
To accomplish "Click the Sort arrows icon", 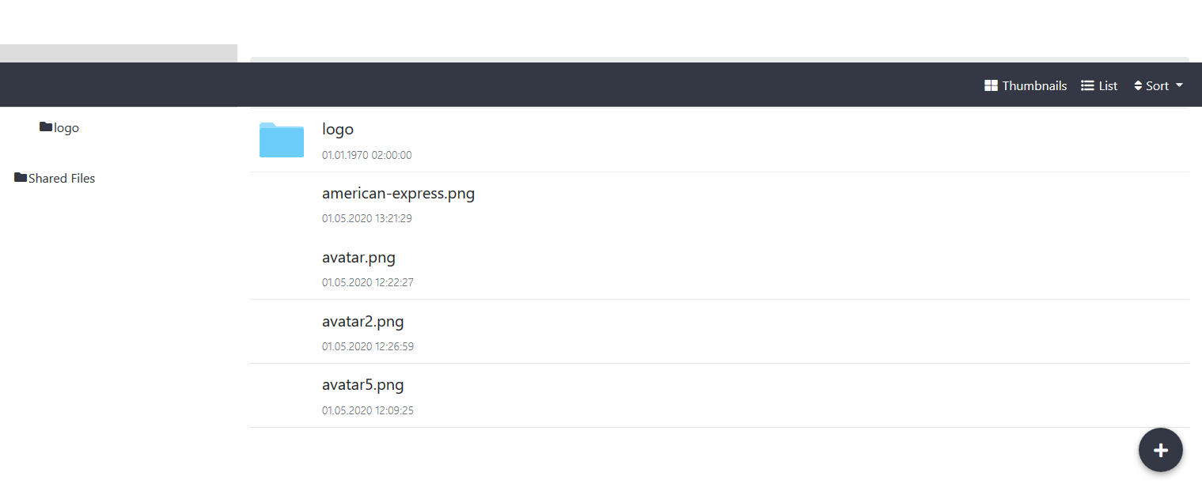I will pyautogui.click(x=1138, y=85).
